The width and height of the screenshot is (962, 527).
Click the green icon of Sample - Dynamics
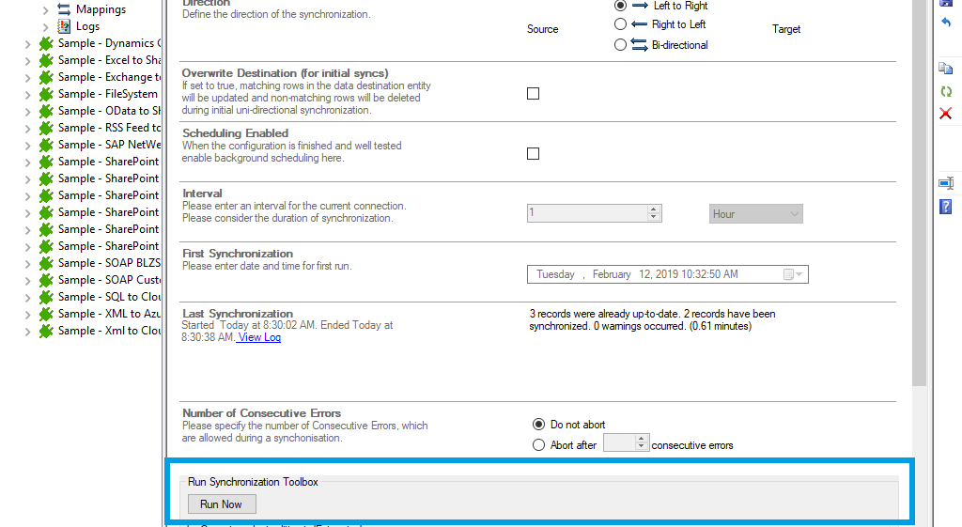point(46,43)
